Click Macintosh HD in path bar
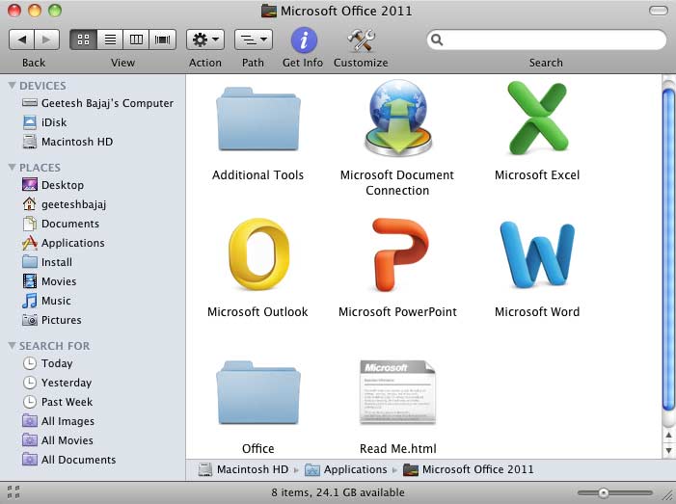The image size is (676, 504). coord(244,469)
